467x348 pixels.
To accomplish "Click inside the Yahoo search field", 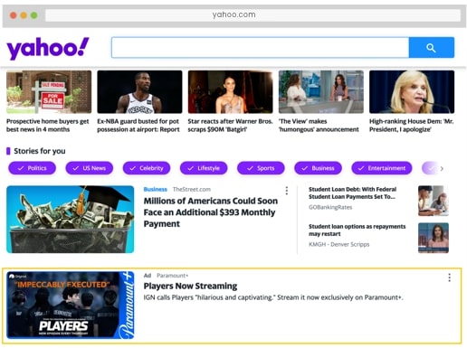I will (260, 48).
